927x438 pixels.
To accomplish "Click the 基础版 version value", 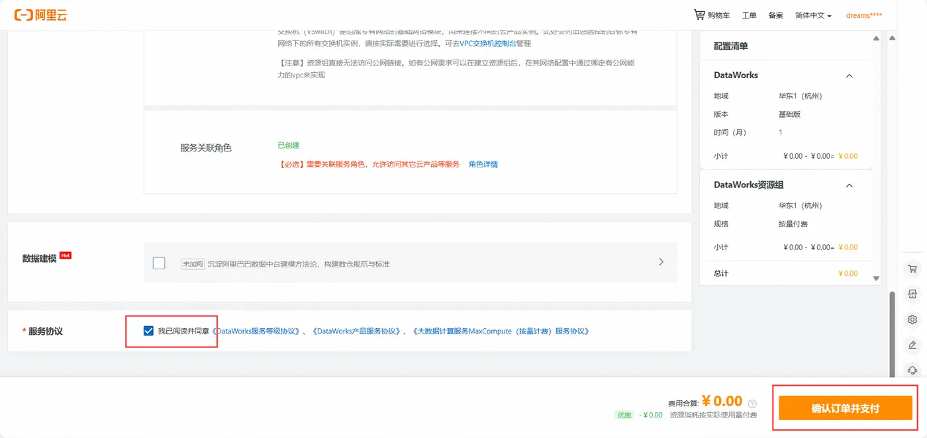I will pyautogui.click(x=789, y=114).
